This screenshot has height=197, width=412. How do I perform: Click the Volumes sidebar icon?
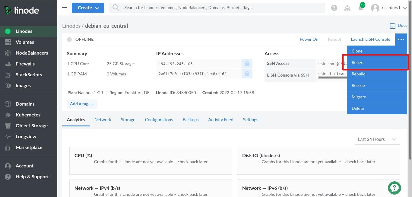(x=8, y=42)
